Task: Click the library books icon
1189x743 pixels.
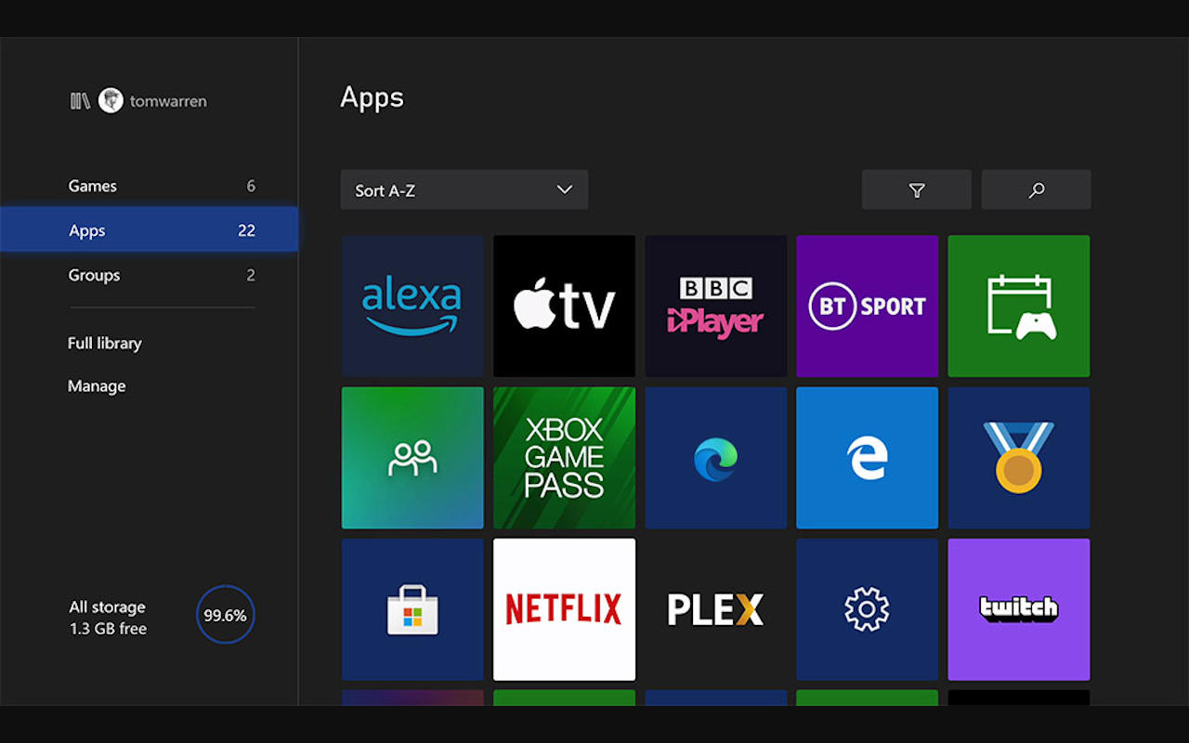Action: click(80, 100)
